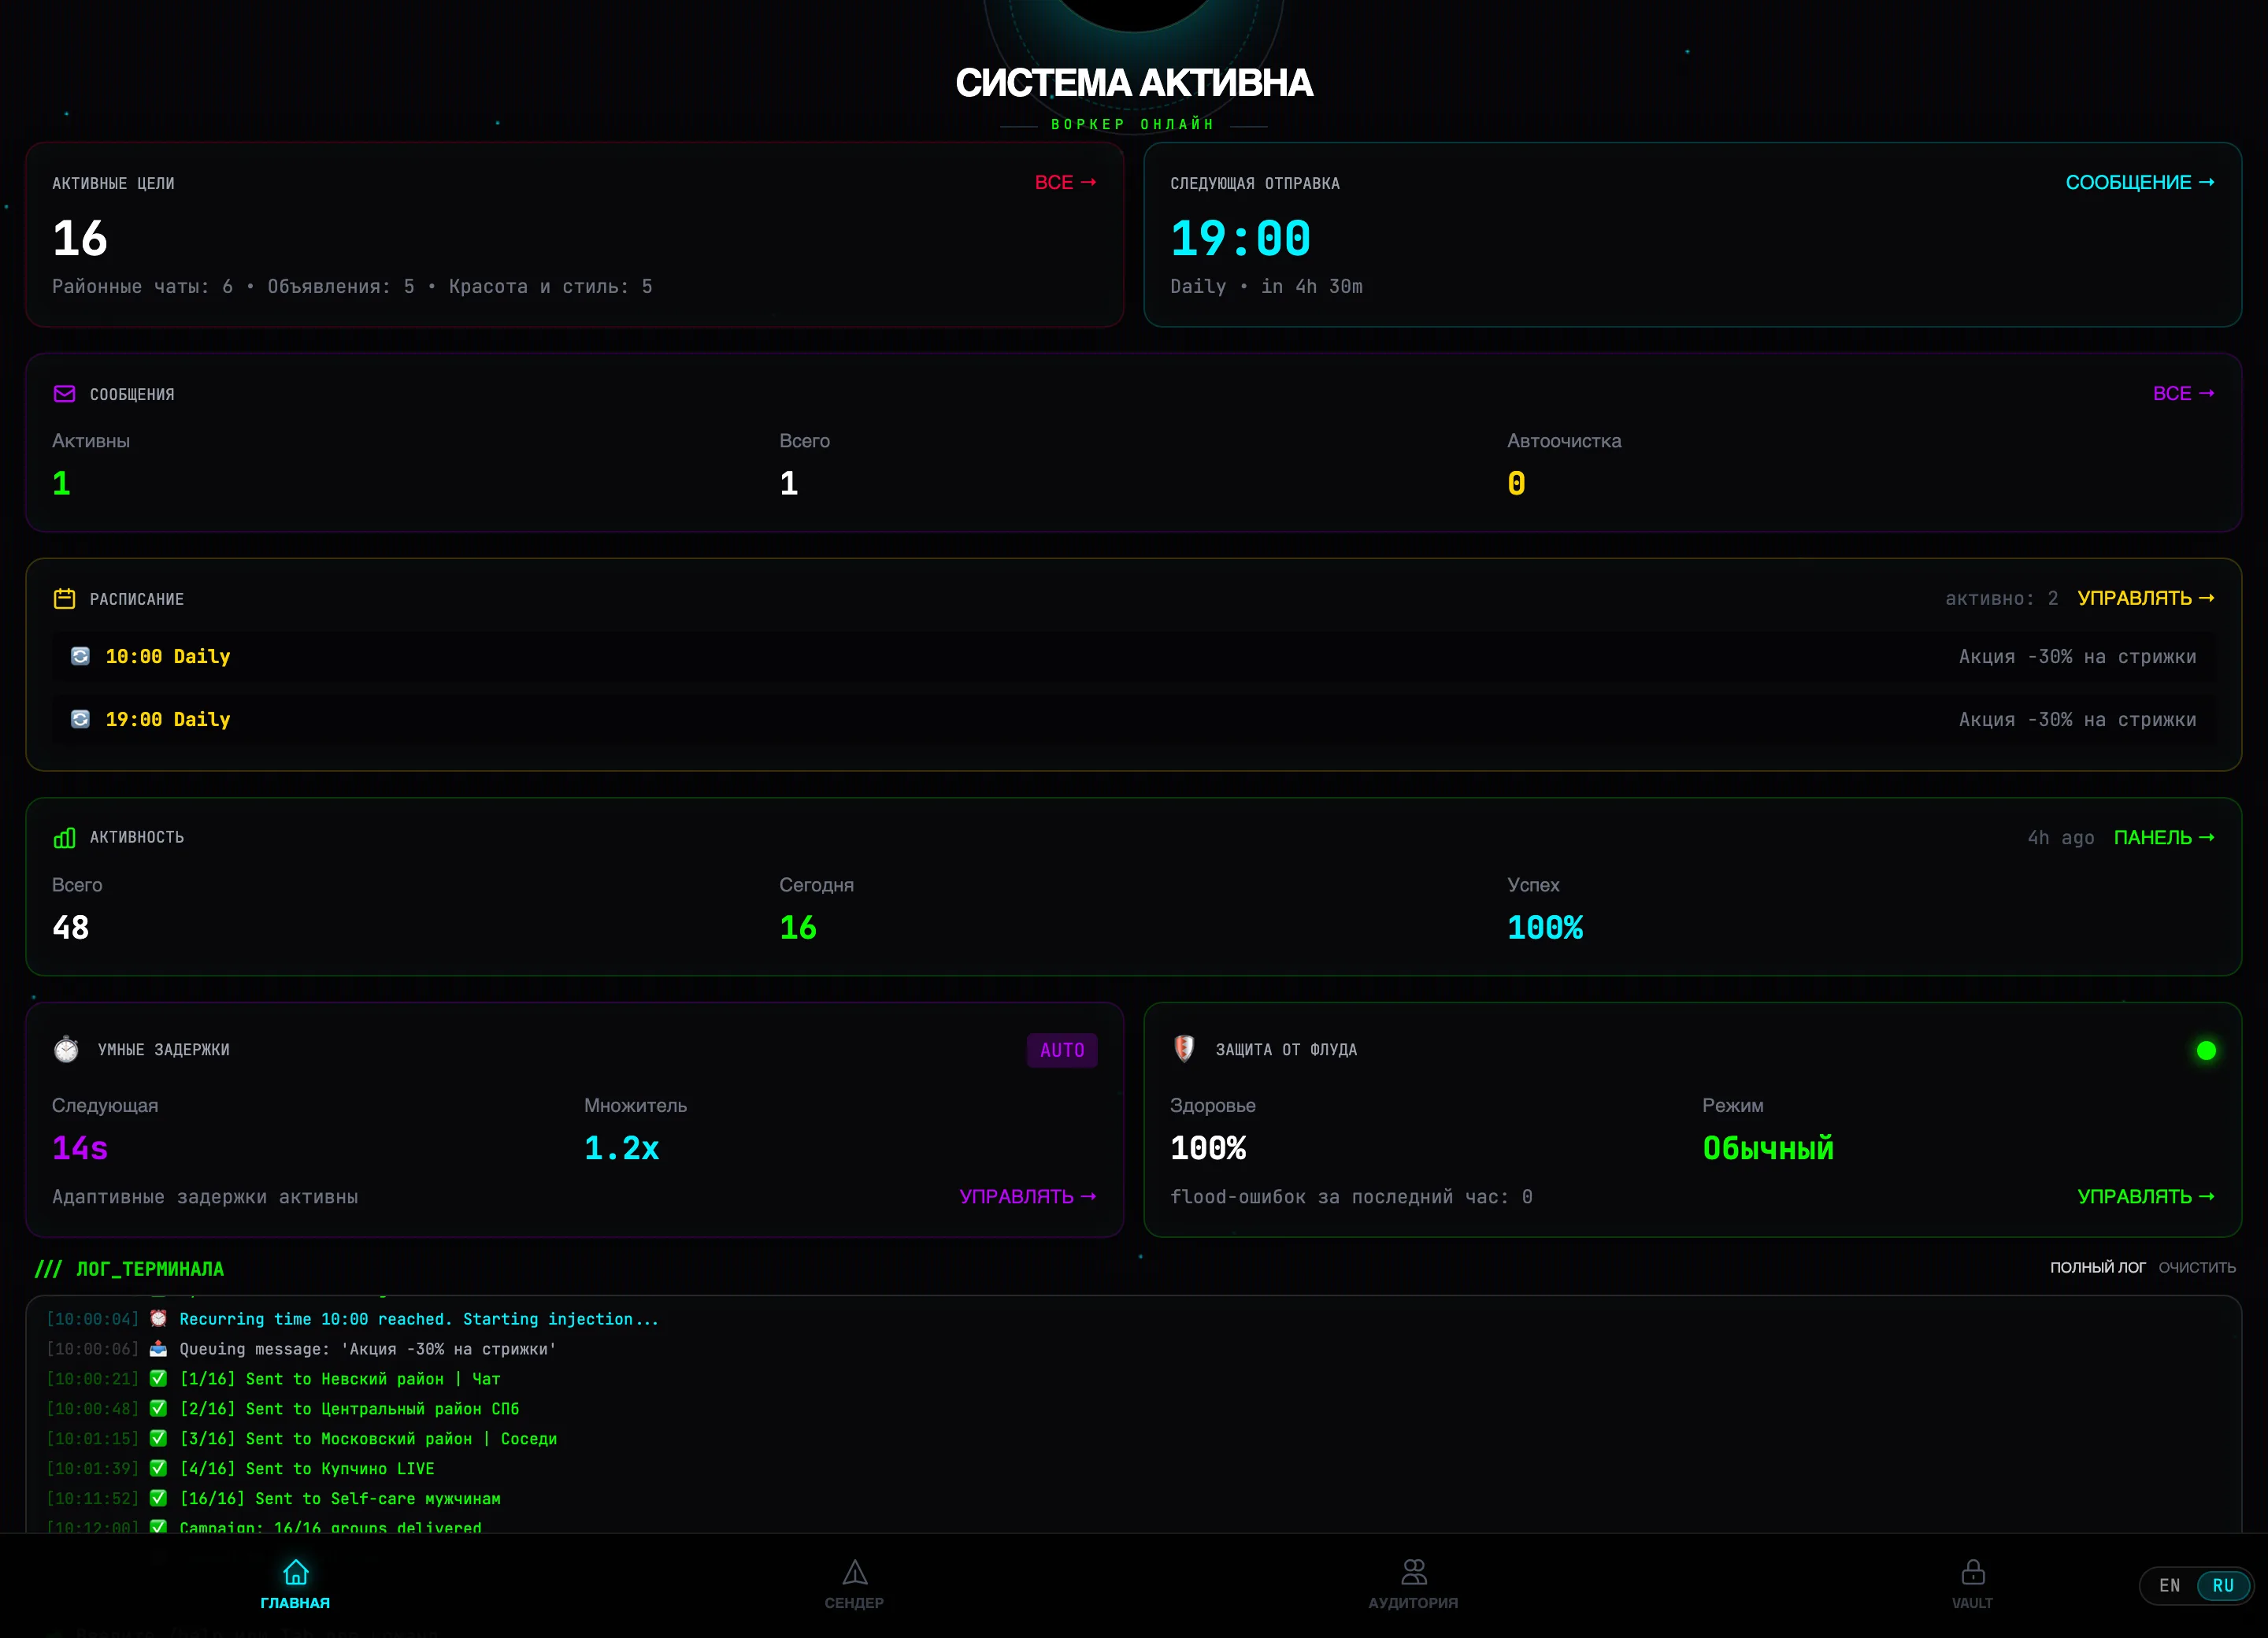2268x1638 pixels.
Task: Select the 19:00 Daily schedule row
Action: tap(1133, 719)
